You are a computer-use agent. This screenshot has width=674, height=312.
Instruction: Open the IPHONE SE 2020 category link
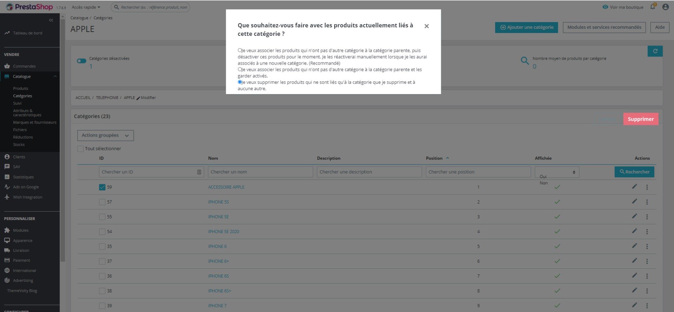click(224, 232)
